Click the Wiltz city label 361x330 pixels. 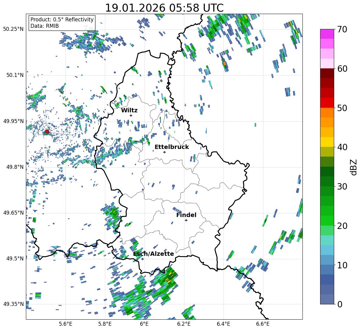tap(129, 111)
